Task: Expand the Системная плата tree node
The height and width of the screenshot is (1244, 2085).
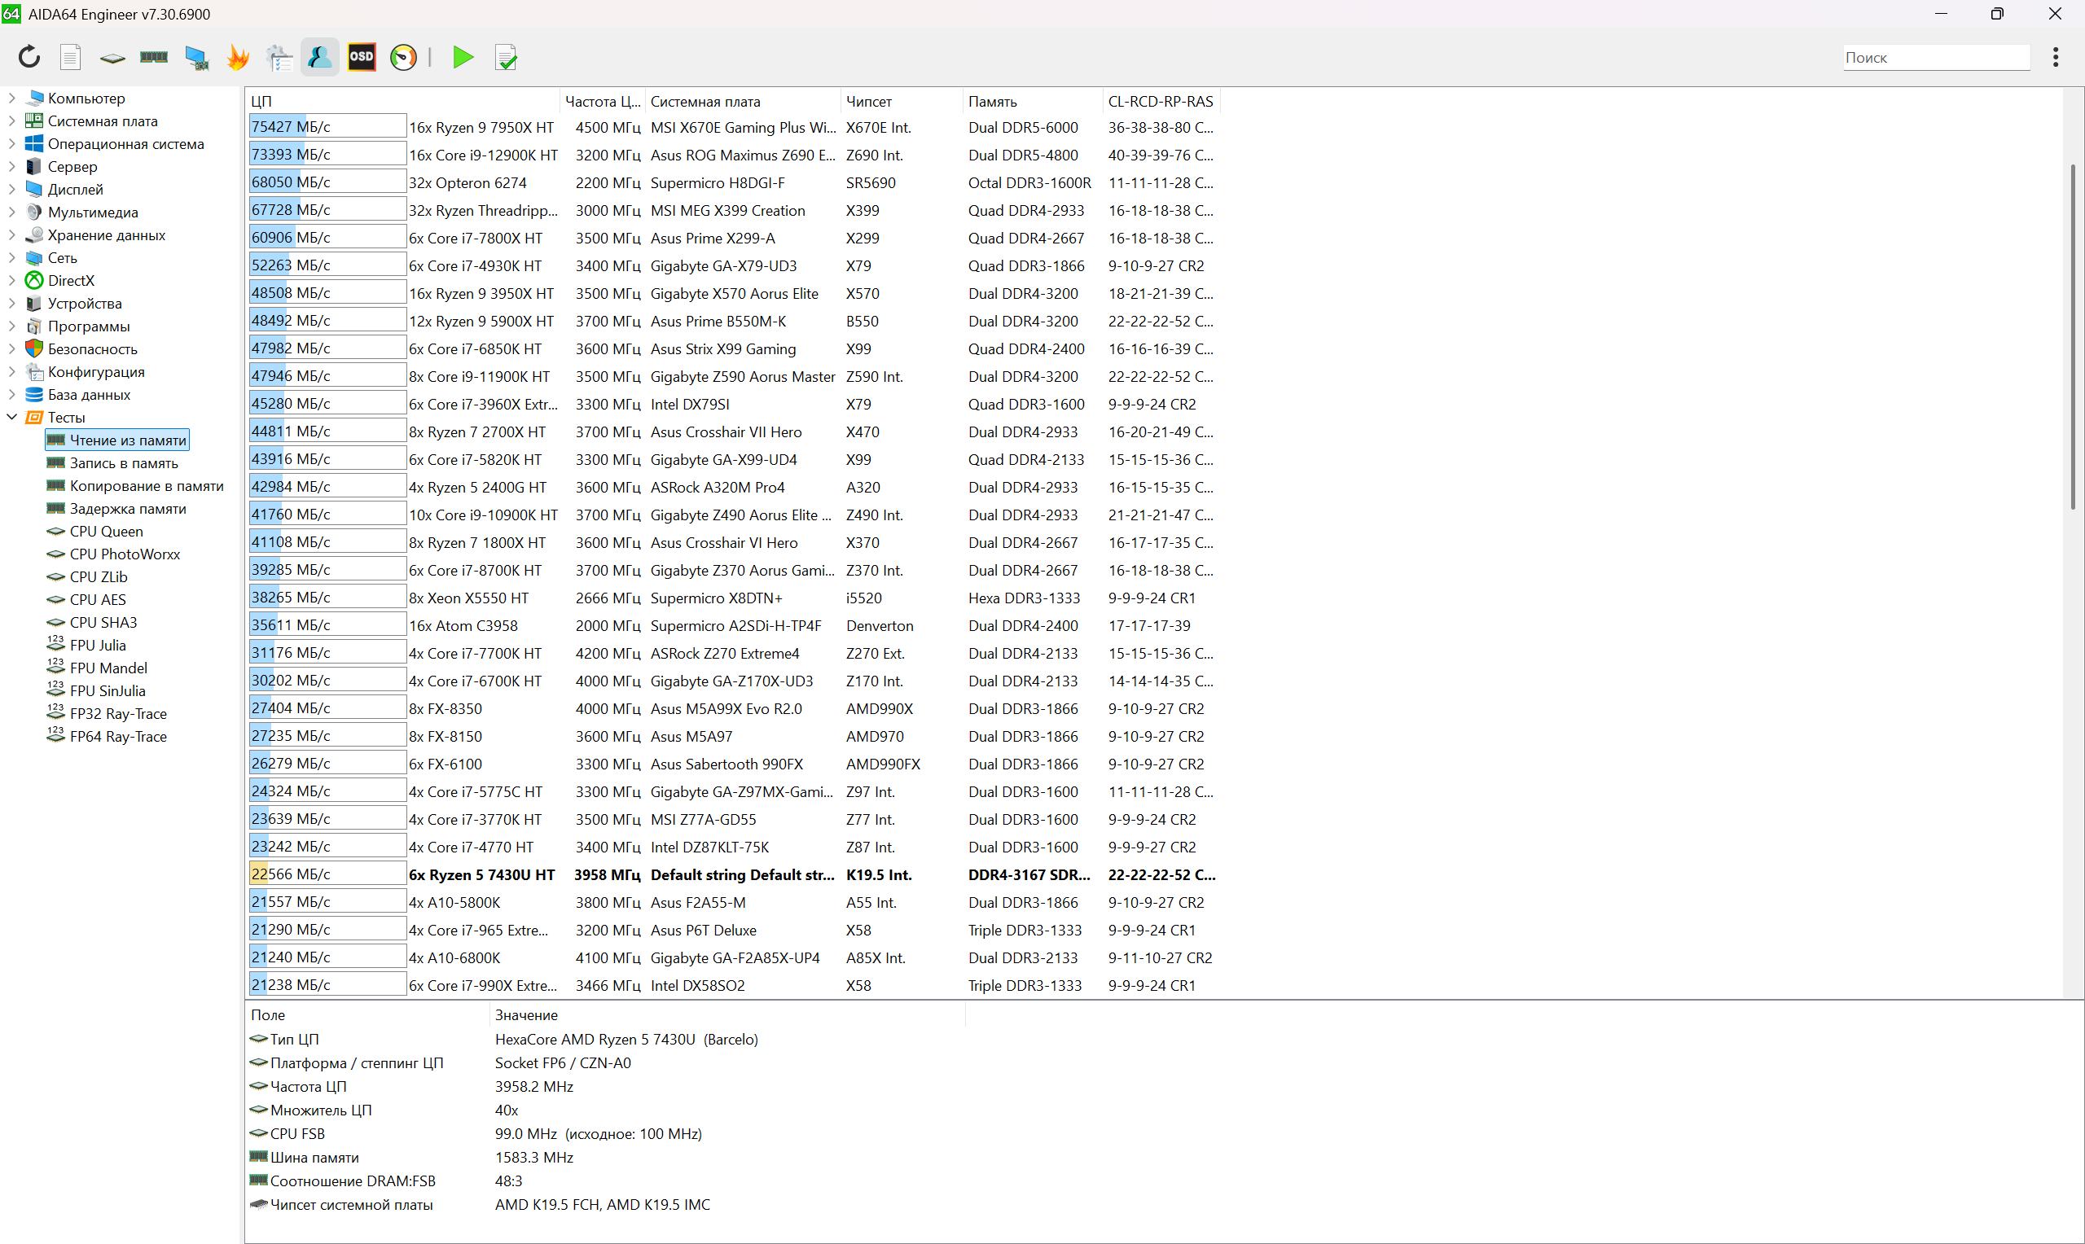Action: coord(11,120)
